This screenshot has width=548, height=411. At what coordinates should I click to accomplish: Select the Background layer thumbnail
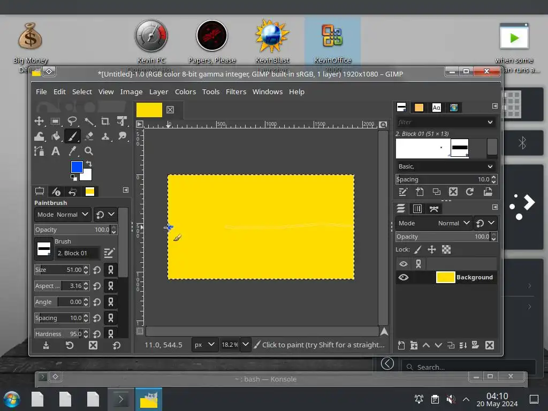pos(445,278)
